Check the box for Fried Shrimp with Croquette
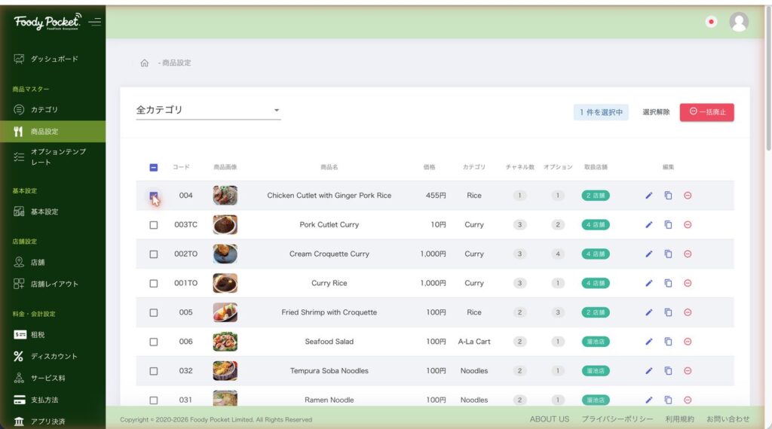Screen dimensions: 772x429 click(x=154, y=312)
